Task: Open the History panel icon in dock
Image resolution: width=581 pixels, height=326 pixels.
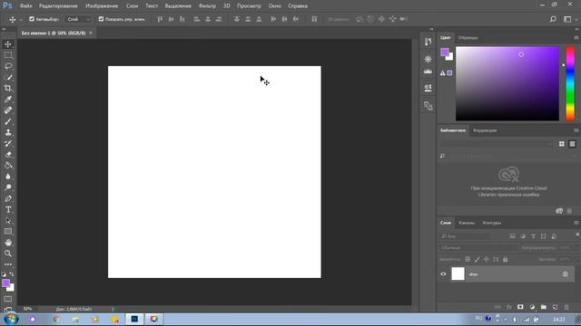Action: coord(428,42)
